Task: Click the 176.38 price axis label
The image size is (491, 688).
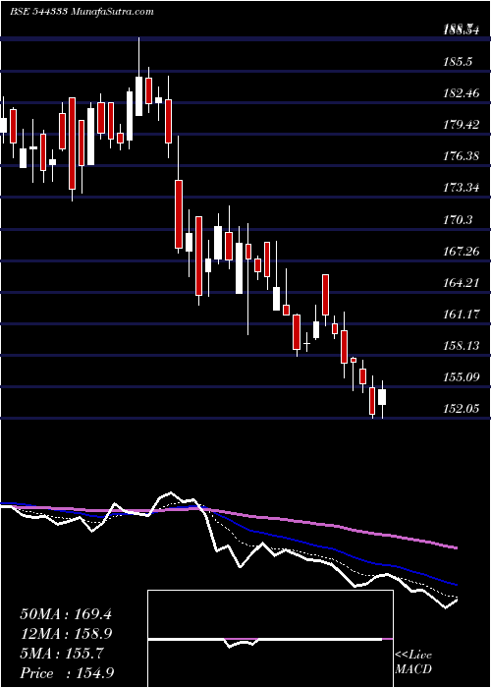Action: (461, 156)
